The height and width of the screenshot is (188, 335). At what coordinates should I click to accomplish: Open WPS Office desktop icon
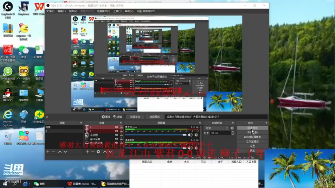click(39, 8)
